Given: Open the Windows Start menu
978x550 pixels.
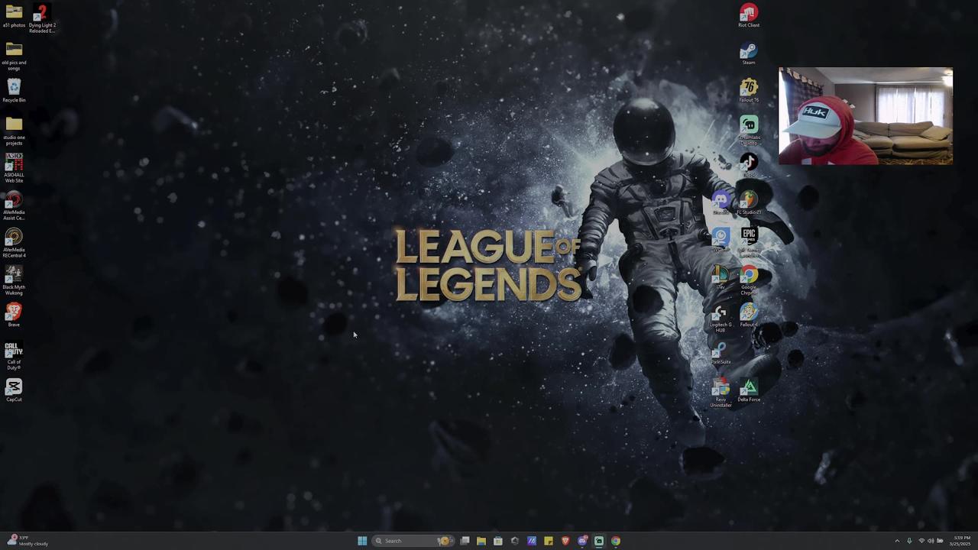Looking at the screenshot, I should [x=362, y=541].
